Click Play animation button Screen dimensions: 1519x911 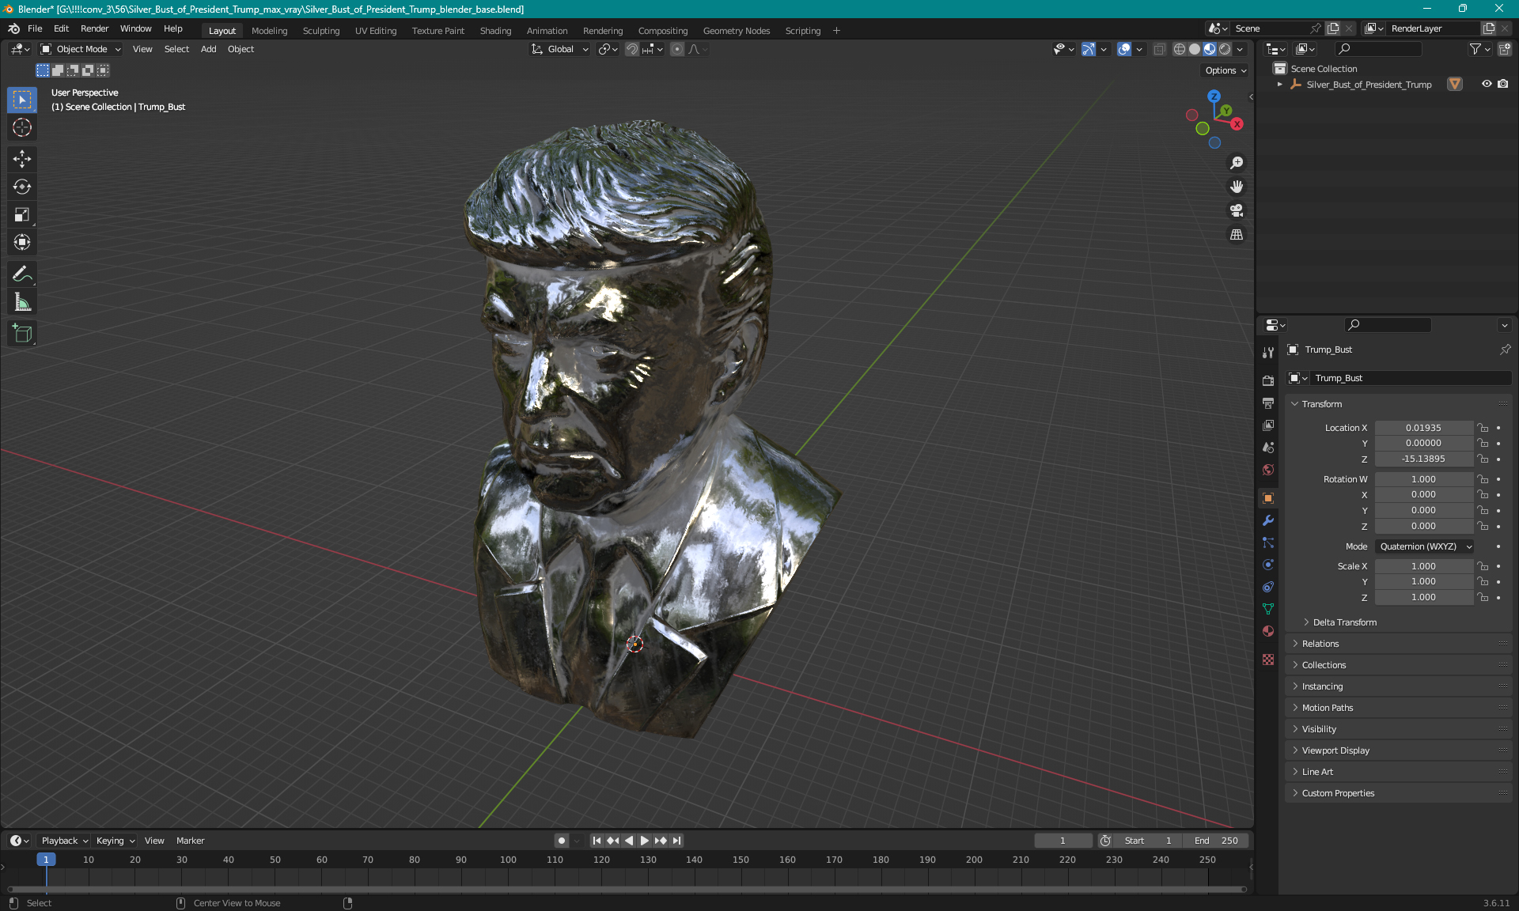click(x=644, y=841)
